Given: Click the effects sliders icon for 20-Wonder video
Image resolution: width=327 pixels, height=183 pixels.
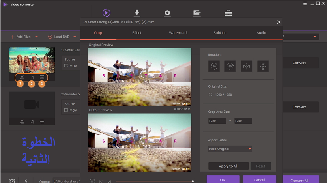Looking at the screenshot, I should [x=42, y=121].
